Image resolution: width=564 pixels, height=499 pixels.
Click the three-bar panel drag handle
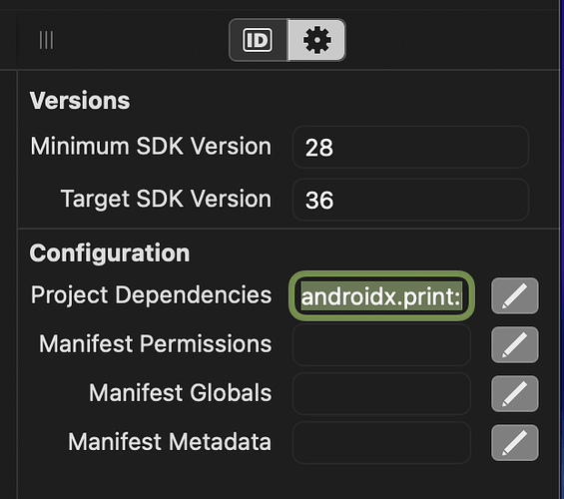pyautogui.click(x=46, y=40)
